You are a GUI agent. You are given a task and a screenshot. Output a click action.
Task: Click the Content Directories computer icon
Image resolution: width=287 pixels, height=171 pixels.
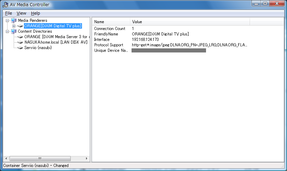coord(14,31)
